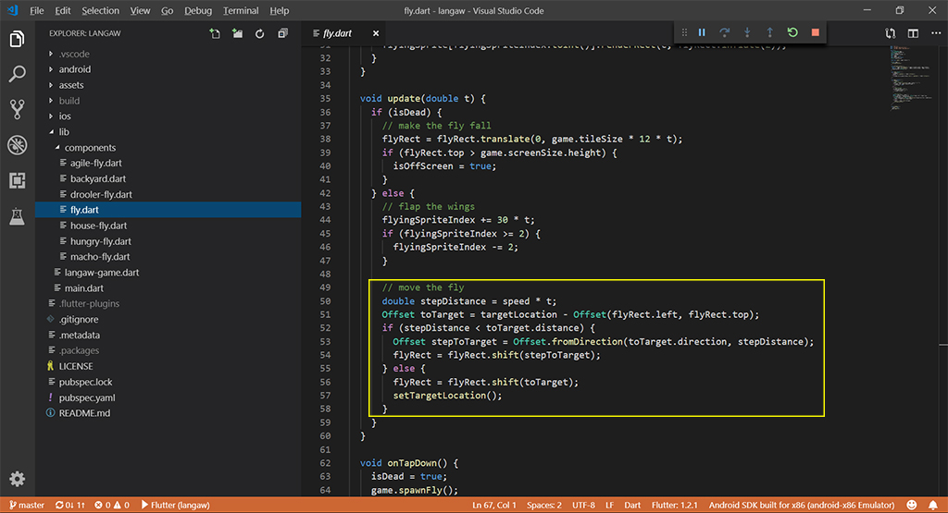Image resolution: width=948 pixels, height=513 pixels.
Task: Open the Debug view icon
Action: tap(17, 145)
